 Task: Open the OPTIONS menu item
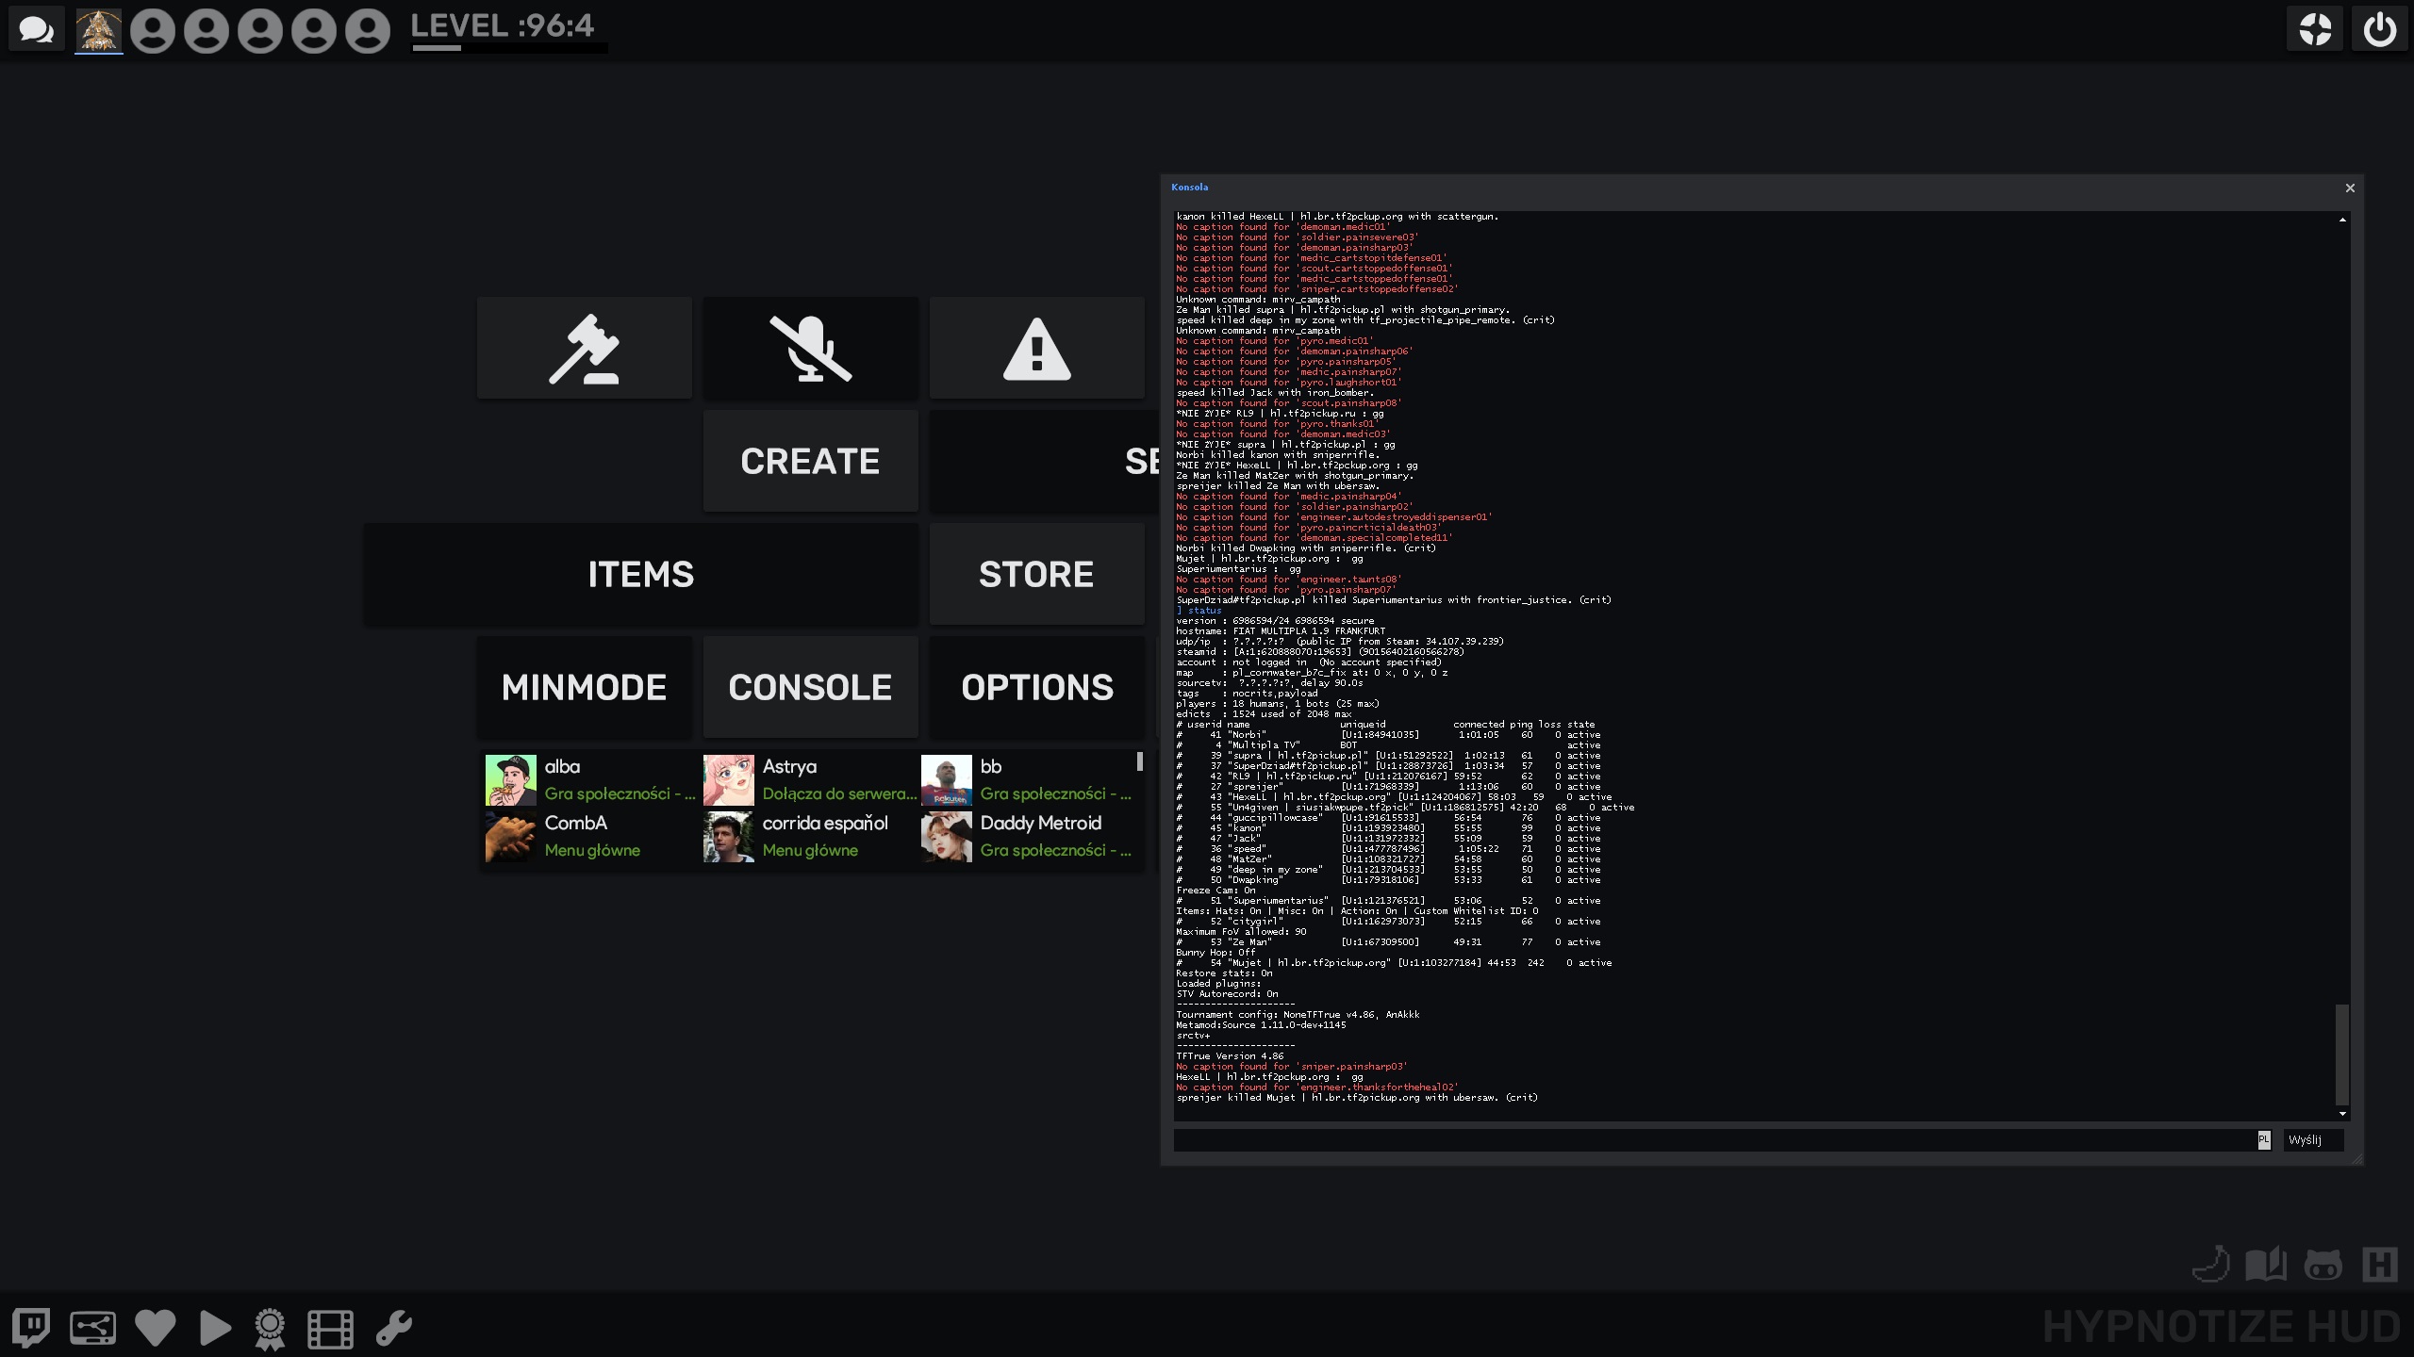point(1036,687)
